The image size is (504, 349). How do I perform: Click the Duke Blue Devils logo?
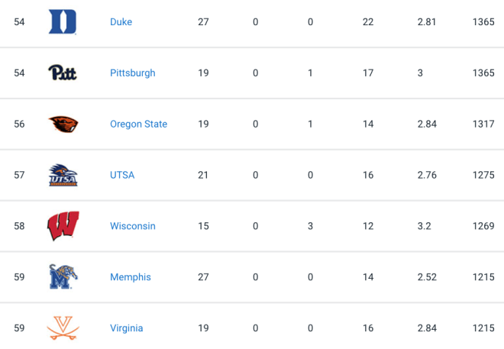(x=63, y=22)
